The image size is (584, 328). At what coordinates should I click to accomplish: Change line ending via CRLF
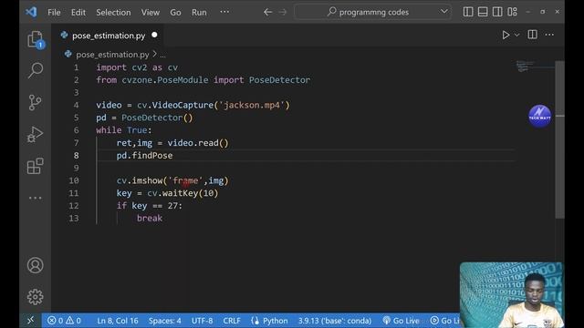pyautogui.click(x=232, y=321)
